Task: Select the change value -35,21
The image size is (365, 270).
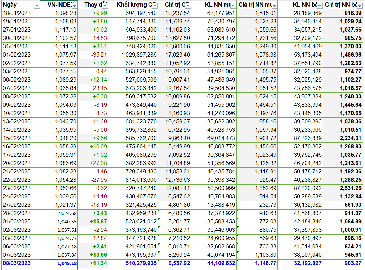Action: point(93,55)
